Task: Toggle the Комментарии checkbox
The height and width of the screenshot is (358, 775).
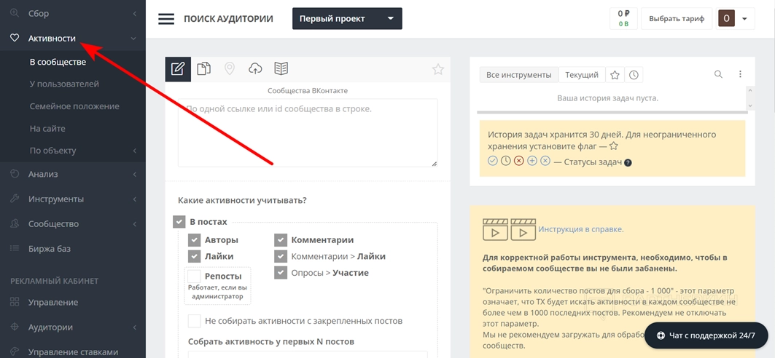Action: (x=281, y=240)
